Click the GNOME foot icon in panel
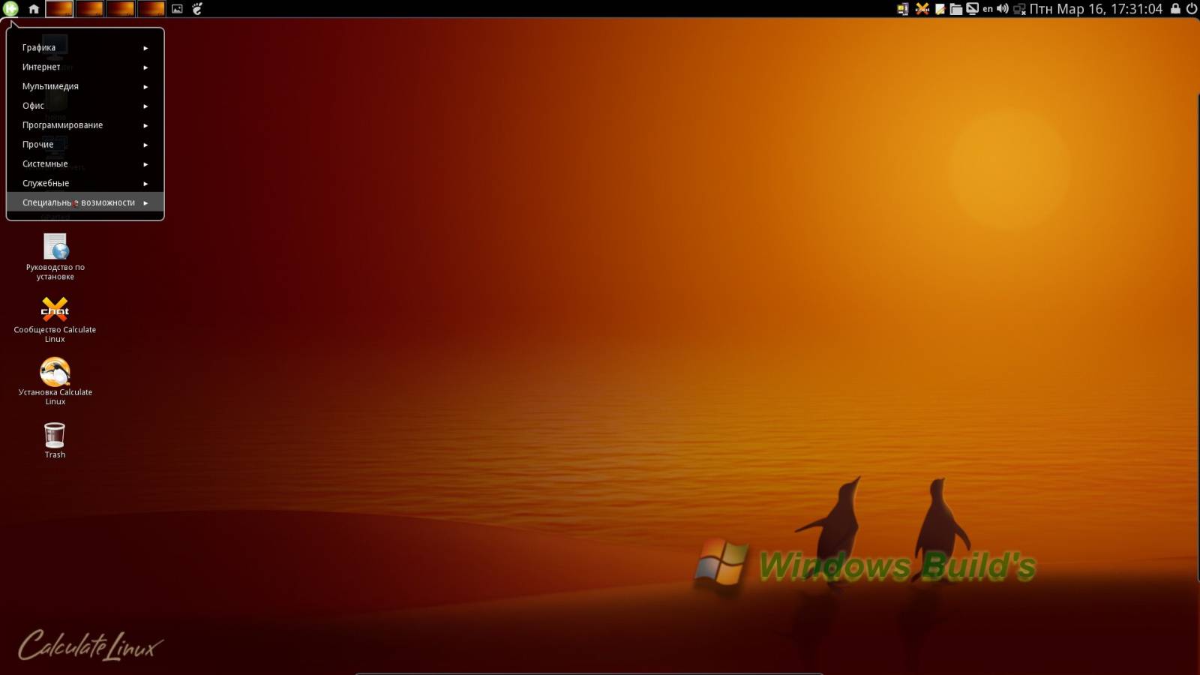The height and width of the screenshot is (675, 1200). (x=197, y=9)
